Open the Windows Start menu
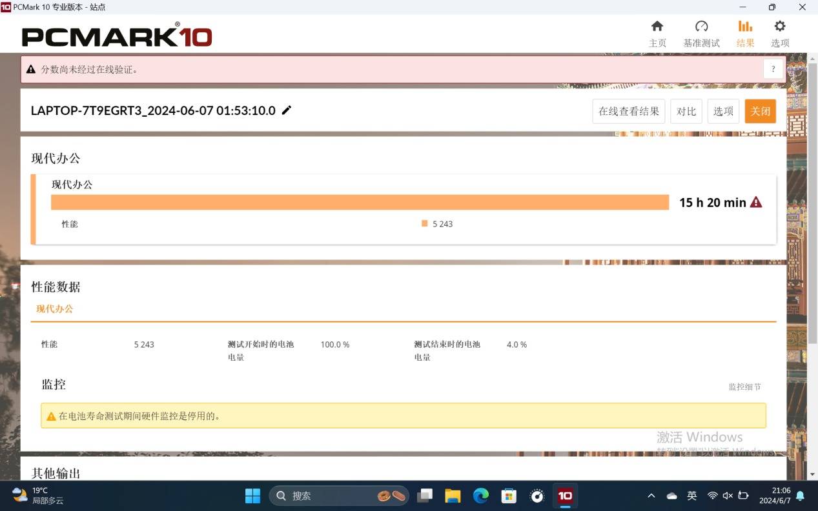The height and width of the screenshot is (511, 818). [252, 496]
